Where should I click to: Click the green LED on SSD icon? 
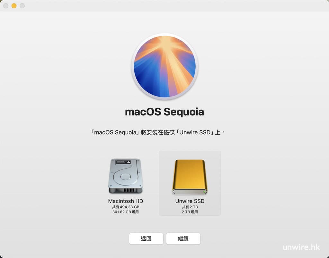tap(204, 192)
